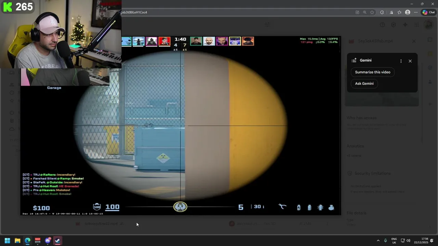The height and width of the screenshot is (246, 438).
Task: Open Google Drive settings gear
Action: pyautogui.click(x=394, y=25)
